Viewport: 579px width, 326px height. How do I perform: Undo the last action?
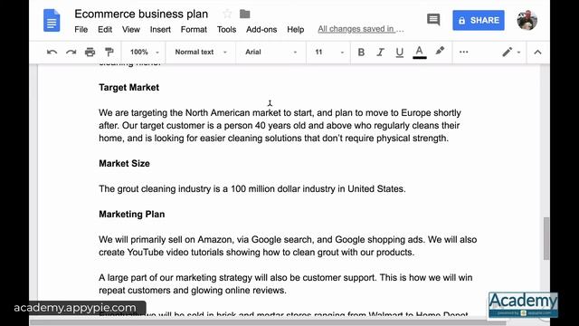[52, 53]
